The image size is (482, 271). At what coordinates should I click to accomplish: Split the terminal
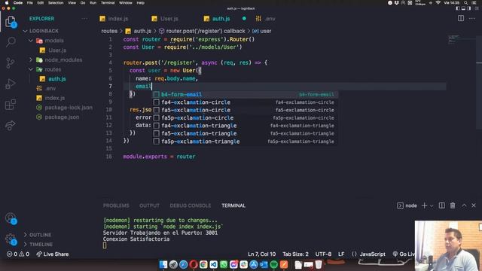(442, 206)
